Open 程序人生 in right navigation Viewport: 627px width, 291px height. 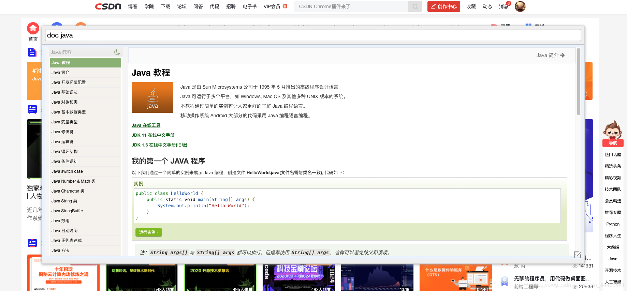click(x=613, y=236)
